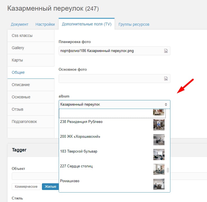The width and height of the screenshot is (207, 202).
Task: Click thumbnail of 238 Резиденция Рублево
Action: 159,125
